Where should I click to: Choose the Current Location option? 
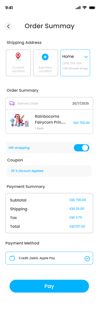[18, 63]
